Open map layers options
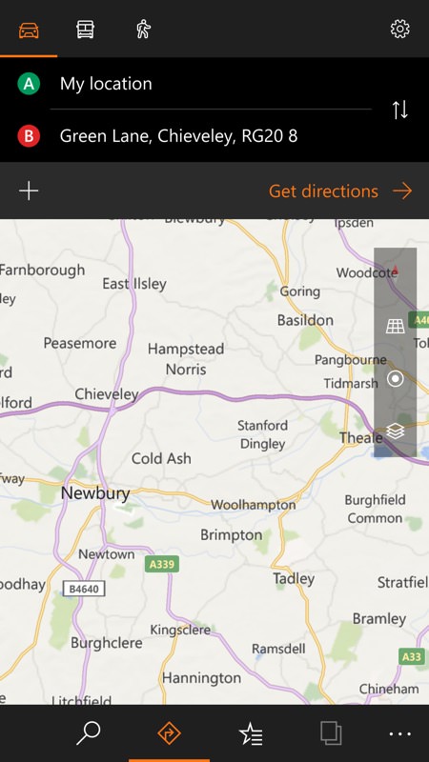Viewport: 429px width, 762px height. pos(396,431)
